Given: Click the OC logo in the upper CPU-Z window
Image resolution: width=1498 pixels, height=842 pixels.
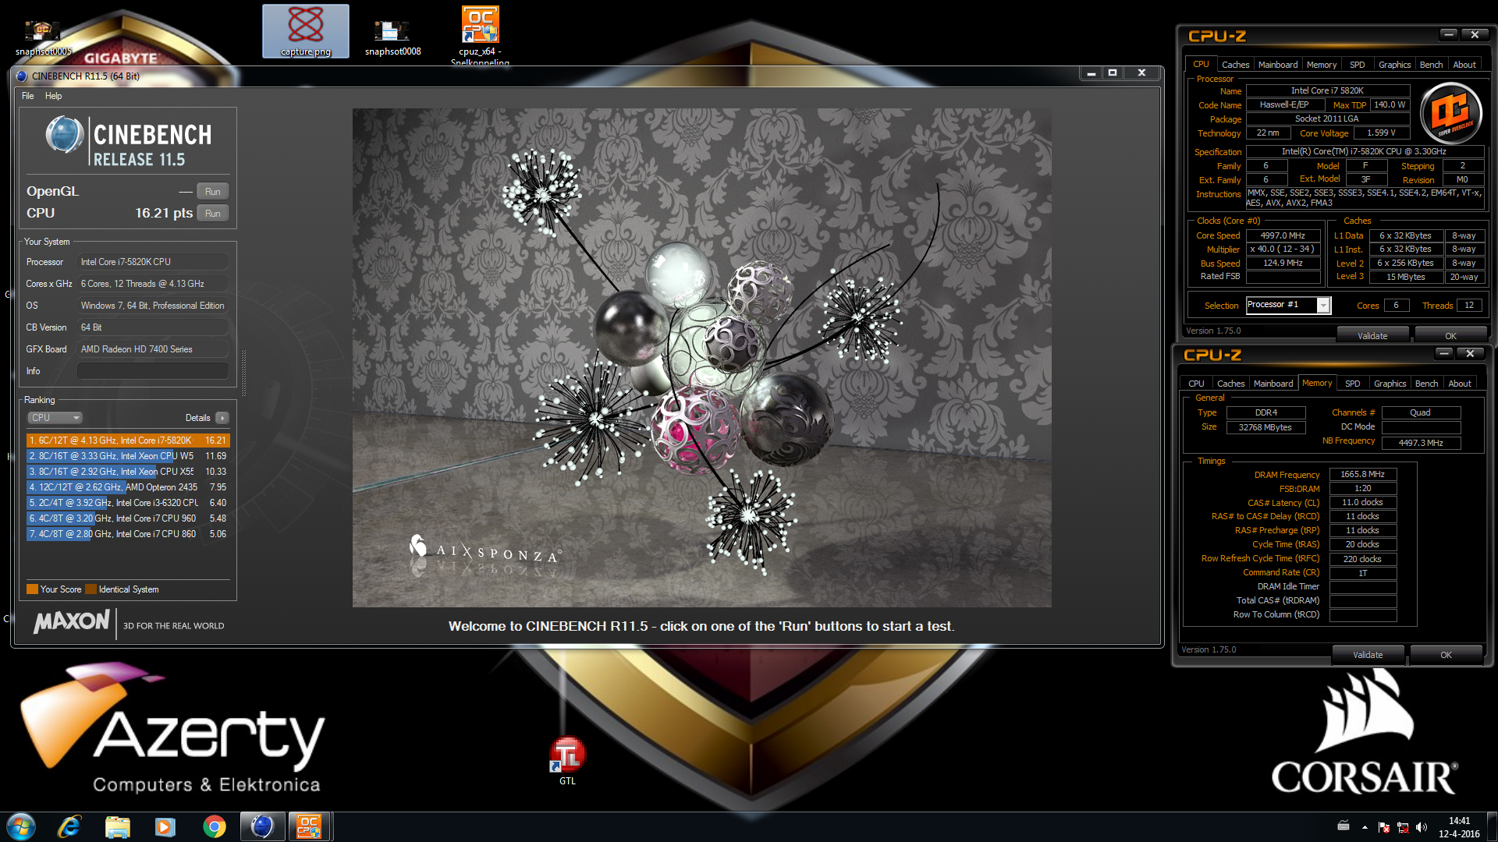Looking at the screenshot, I should tap(1450, 114).
